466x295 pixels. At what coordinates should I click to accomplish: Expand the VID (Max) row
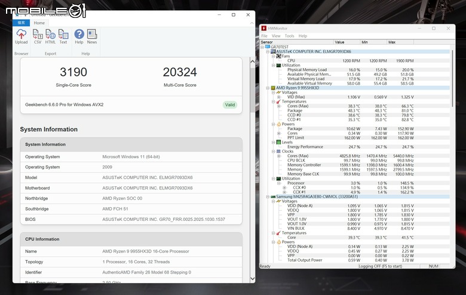pos(279,97)
